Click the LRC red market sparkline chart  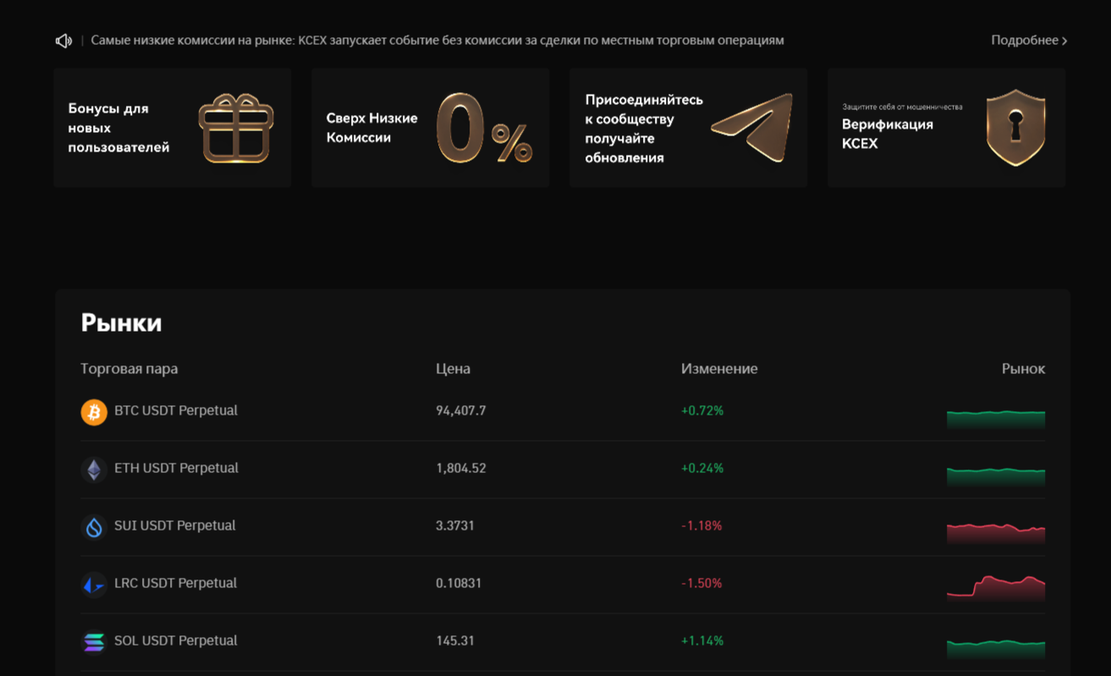click(x=996, y=588)
